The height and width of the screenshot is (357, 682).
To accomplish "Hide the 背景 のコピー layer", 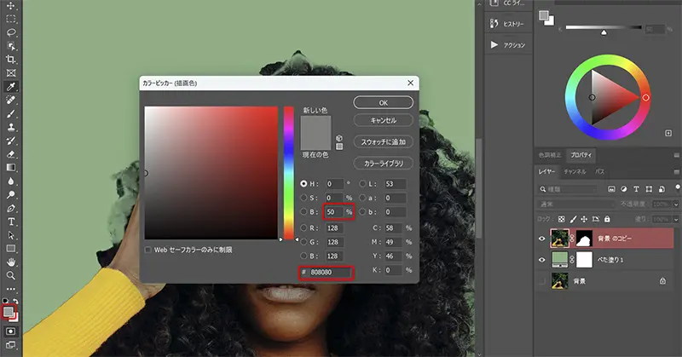I will tap(542, 239).
